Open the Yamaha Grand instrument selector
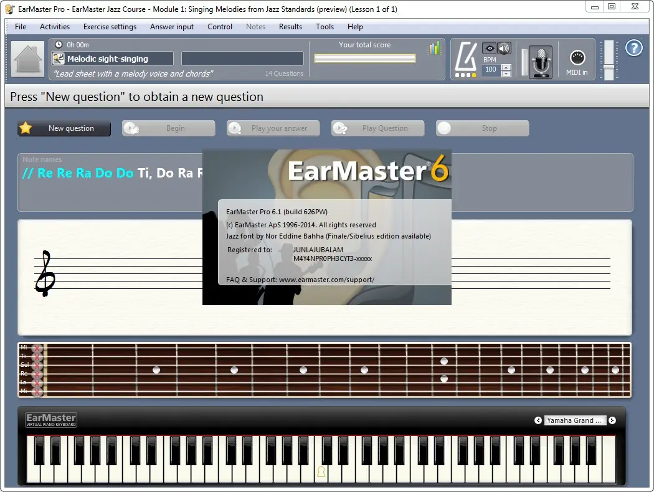Screen dimensions: 654x492 coord(575,420)
